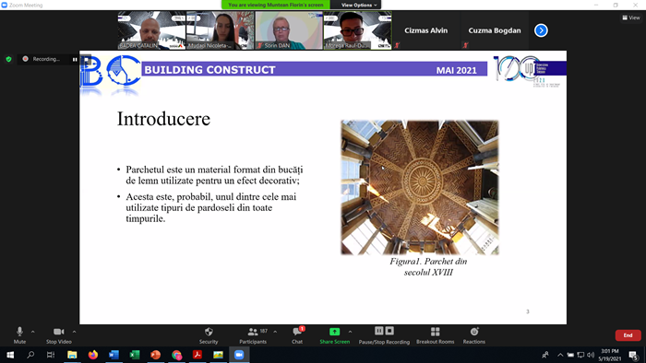This screenshot has height=363, width=646.
Task: Show next participants with blue arrow
Action: (x=541, y=30)
